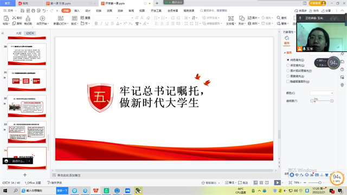The height and width of the screenshot is (195, 347).
Task: Select gradient fill option (渐变填充)
Action: click(295, 65)
